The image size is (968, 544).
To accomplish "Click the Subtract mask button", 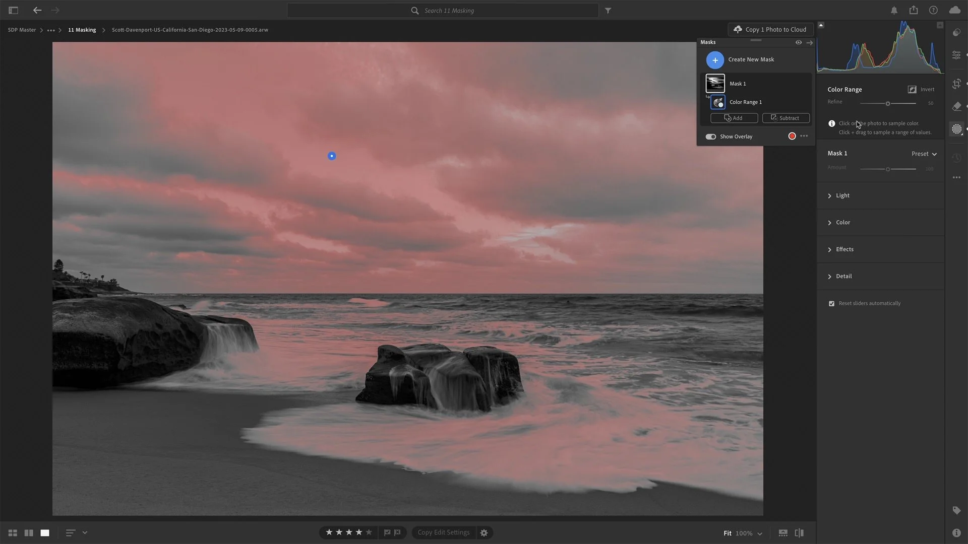I will coord(785,118).
